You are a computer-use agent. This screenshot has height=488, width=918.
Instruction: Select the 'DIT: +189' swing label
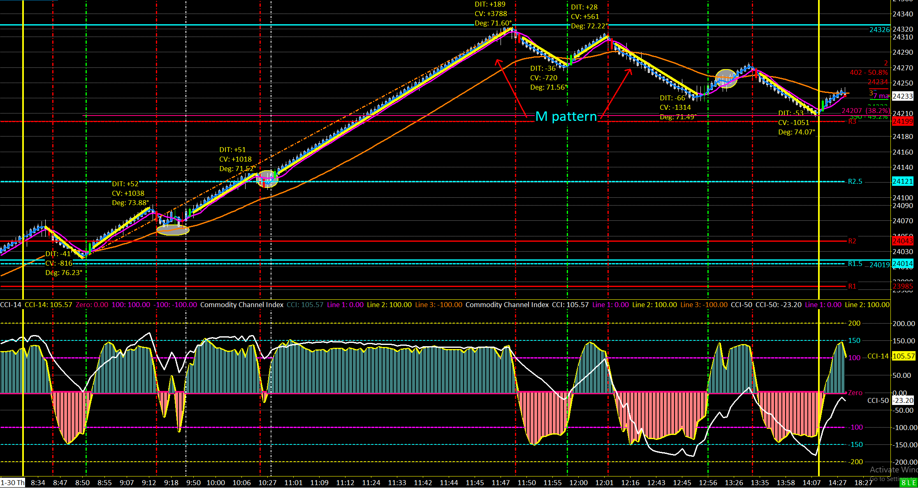click(490, 4)
